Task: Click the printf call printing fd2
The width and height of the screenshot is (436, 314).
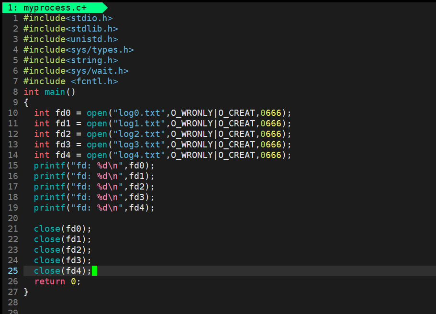Action: pos(94,187)
